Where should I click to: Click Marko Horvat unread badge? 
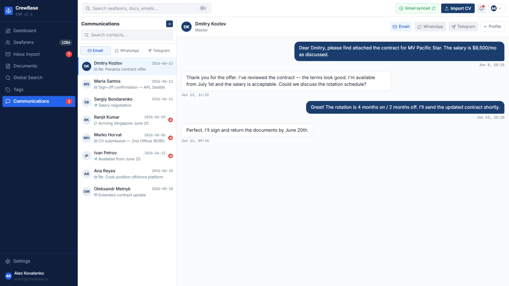click(x=170, y=138)
